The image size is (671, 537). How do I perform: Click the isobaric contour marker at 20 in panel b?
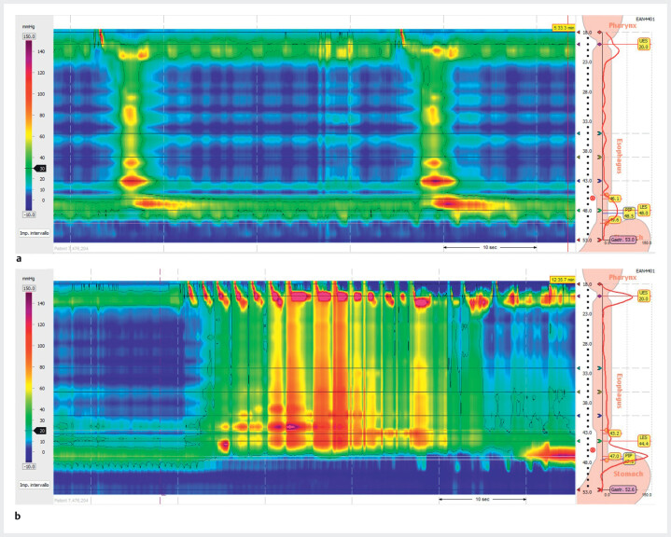click(40, 431)
